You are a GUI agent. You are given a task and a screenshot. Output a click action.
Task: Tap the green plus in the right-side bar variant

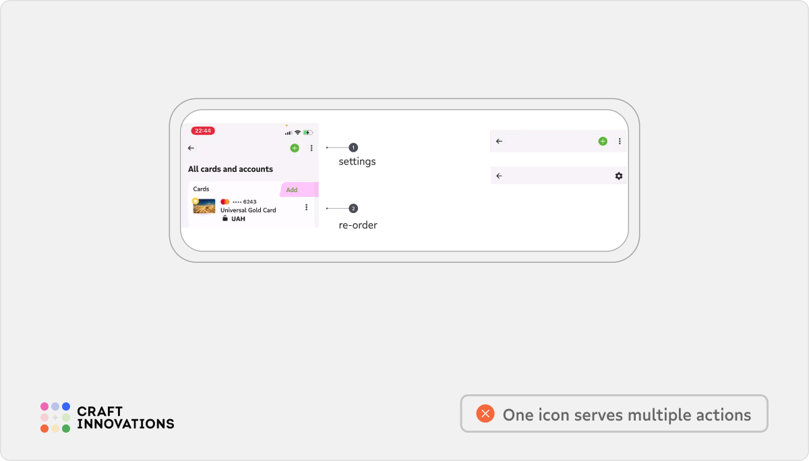[x=603, y=141]
